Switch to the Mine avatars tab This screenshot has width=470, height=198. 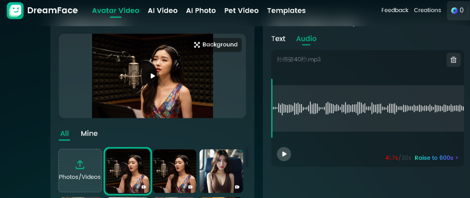coord(89,134)
